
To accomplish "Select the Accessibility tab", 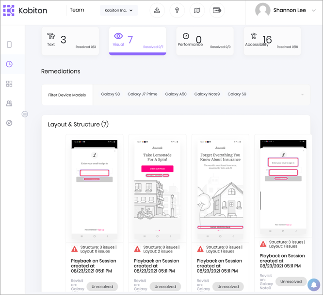I will click(272, 41).
